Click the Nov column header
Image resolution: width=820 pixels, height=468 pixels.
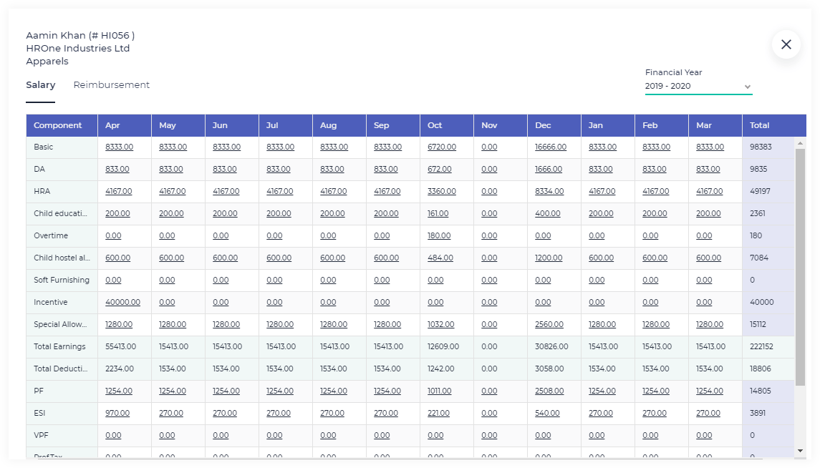[501, 125]
